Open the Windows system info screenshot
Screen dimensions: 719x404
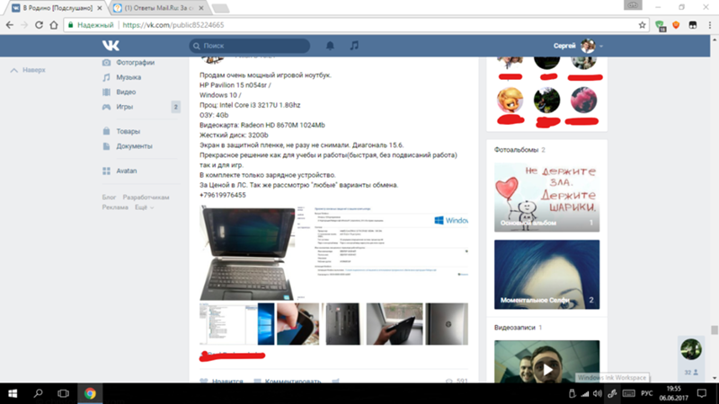[x=383, y=253]
